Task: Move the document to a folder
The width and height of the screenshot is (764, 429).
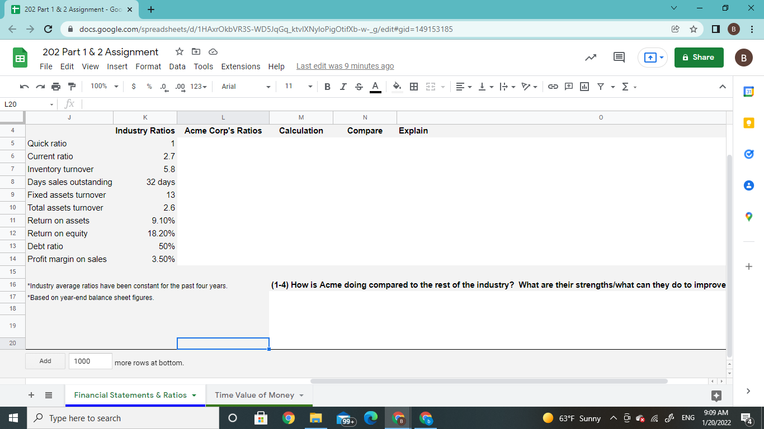Action: coord(196,52)
